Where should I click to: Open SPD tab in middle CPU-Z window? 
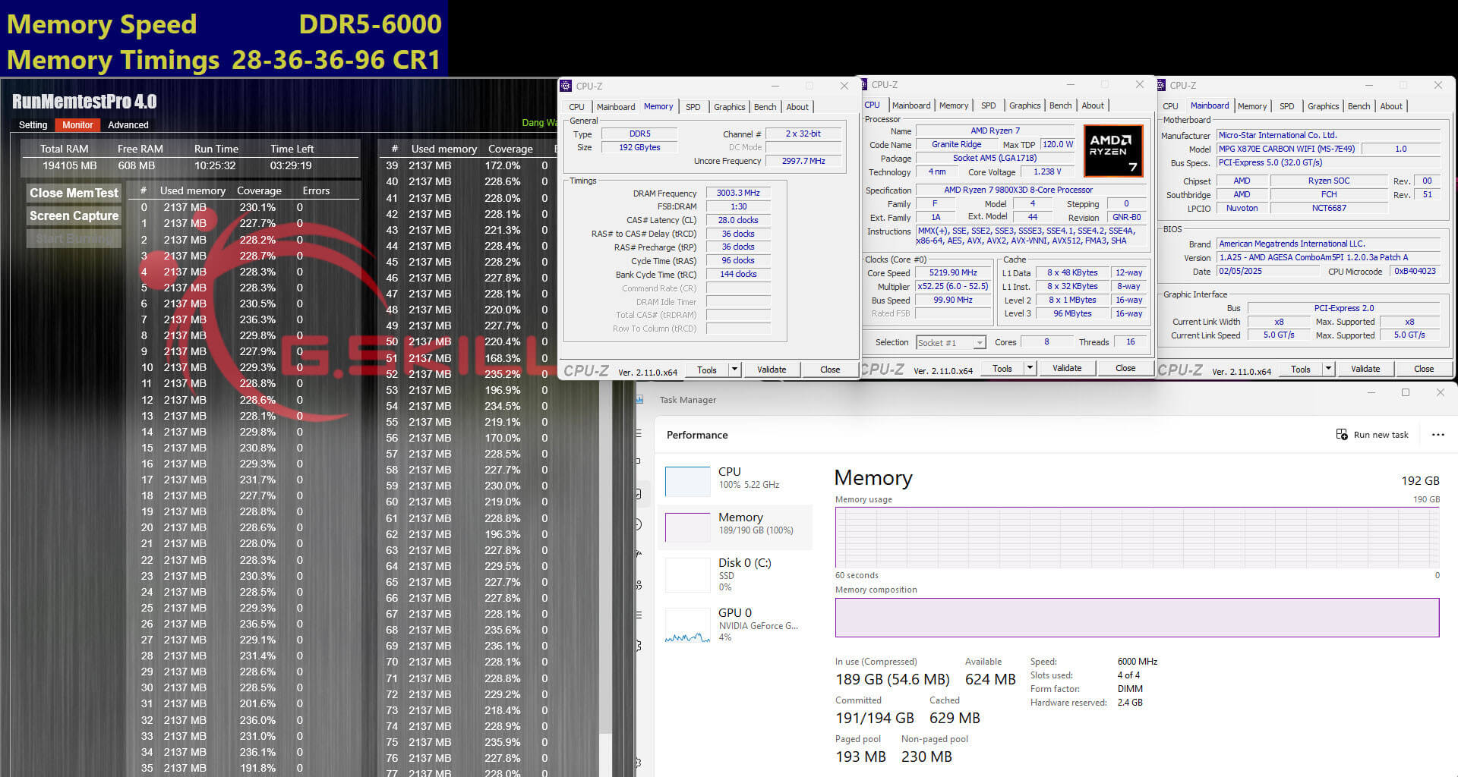point(988,105)
